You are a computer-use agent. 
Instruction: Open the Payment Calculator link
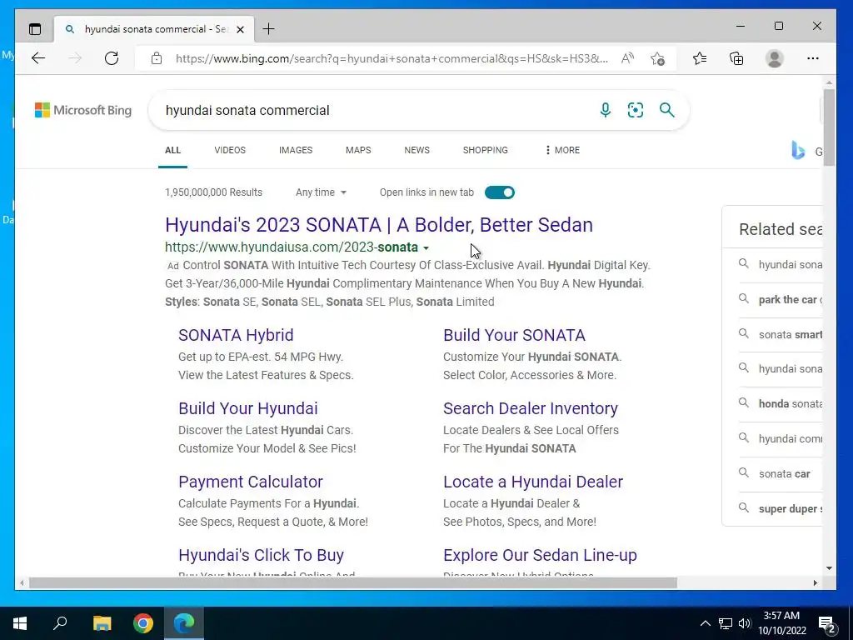coord(250,482)
